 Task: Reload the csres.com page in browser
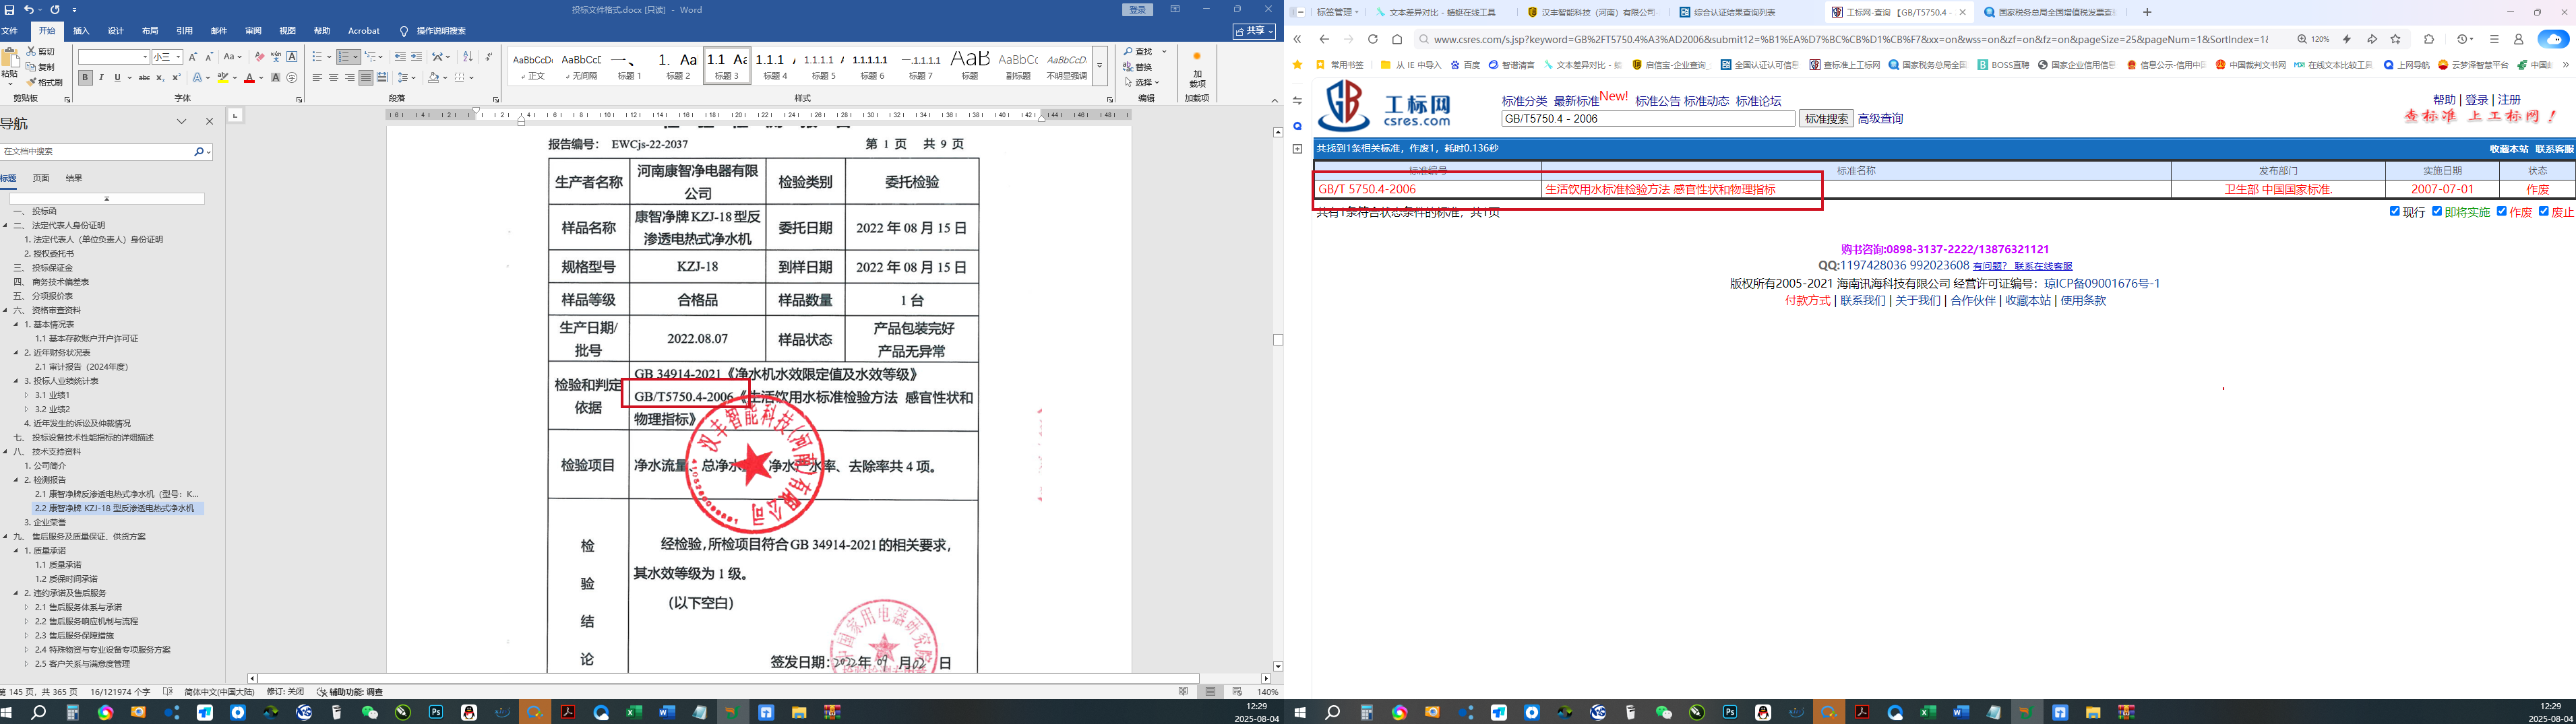tap(1372, 39)
